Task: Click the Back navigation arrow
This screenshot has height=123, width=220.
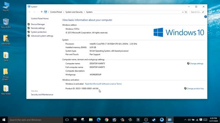Action: pyautogui.click(x=30, y=12)
